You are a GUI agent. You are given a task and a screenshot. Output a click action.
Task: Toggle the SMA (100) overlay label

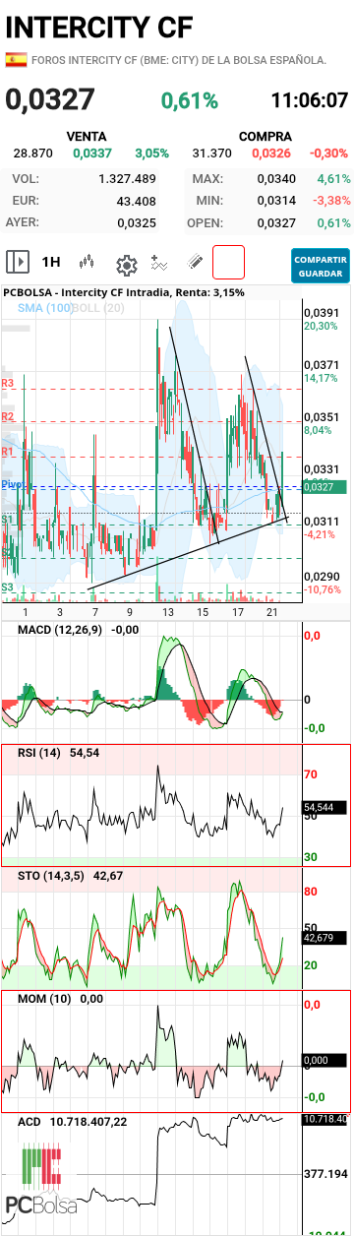[45, 308]
